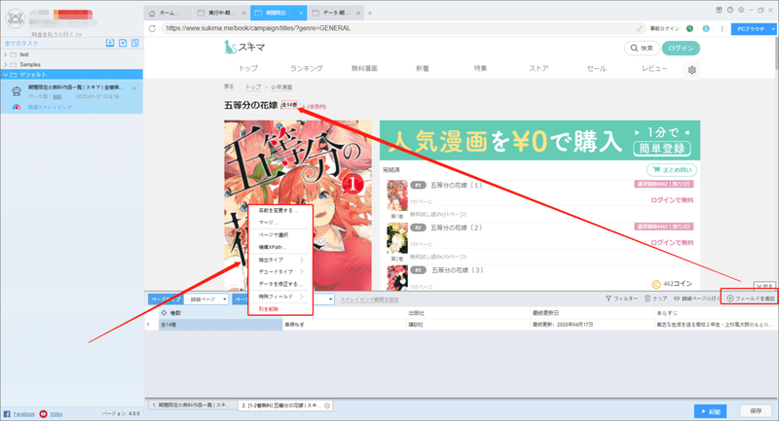Click the 起動 start button
Viewport: 779px width, 421px height.
click(x=711, y=411)
